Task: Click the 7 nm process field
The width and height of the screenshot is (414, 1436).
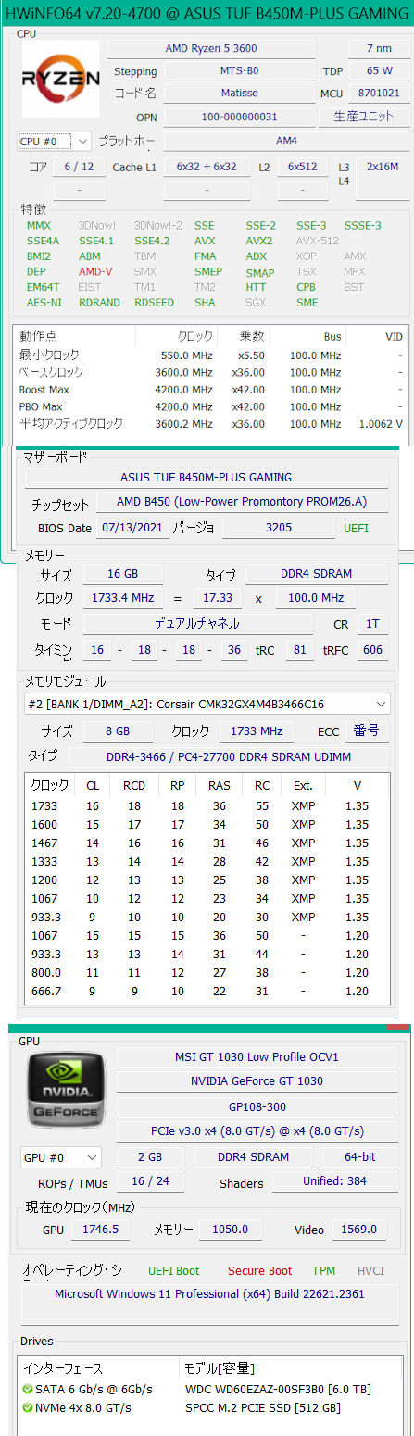Action: [378, 49]
